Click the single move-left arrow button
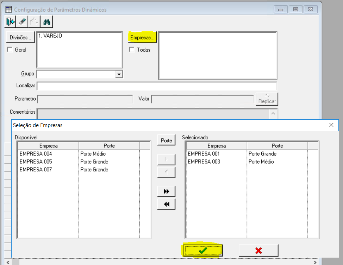The width and height of the screenshot is (343, 265). click(x=166, y=172)
